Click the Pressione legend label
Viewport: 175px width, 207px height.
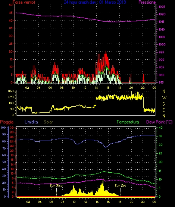147,2
